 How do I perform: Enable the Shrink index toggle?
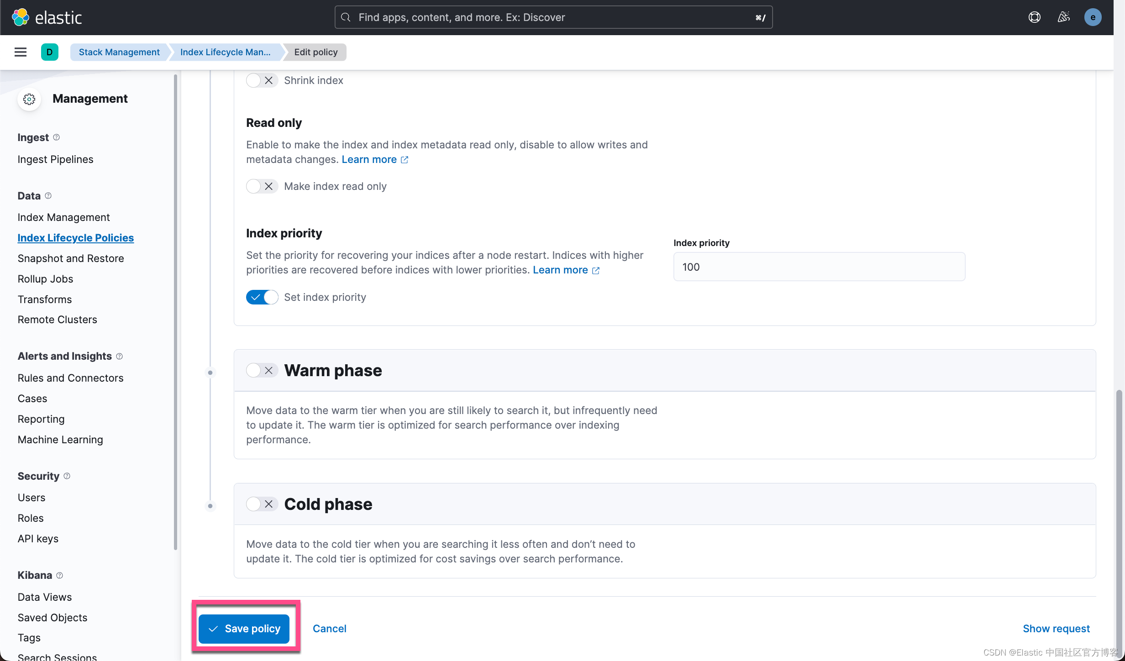[x=261, y=80]
